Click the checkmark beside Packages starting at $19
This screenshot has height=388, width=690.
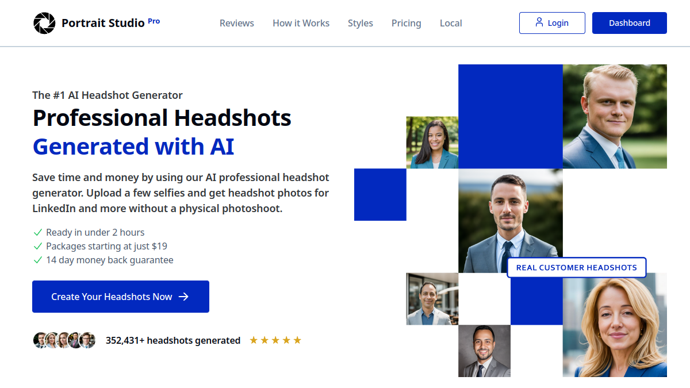[38, 246]
